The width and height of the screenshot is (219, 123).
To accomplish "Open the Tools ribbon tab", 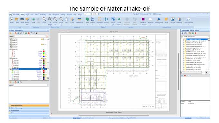I will coord(32,15).
